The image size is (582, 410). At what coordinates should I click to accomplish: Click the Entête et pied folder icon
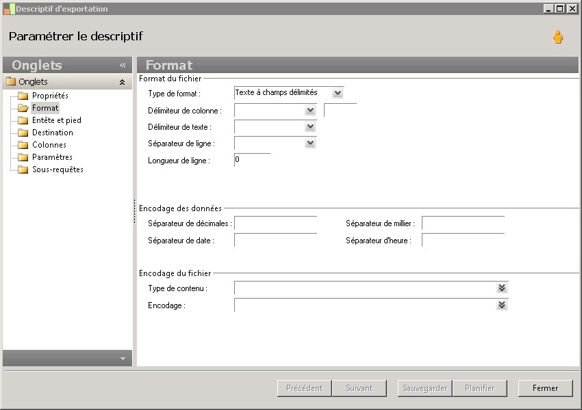[x=23, y=120]
